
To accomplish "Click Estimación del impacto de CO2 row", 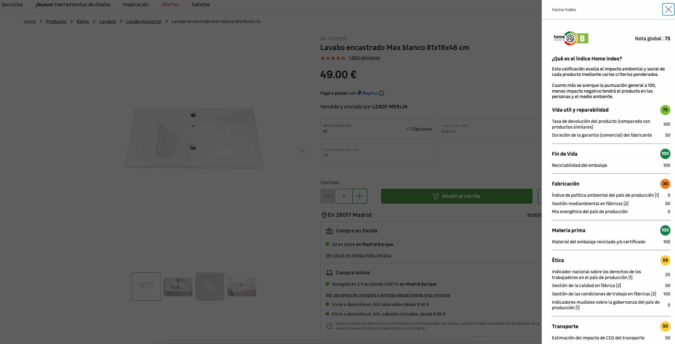I will [x=611, y=338].
